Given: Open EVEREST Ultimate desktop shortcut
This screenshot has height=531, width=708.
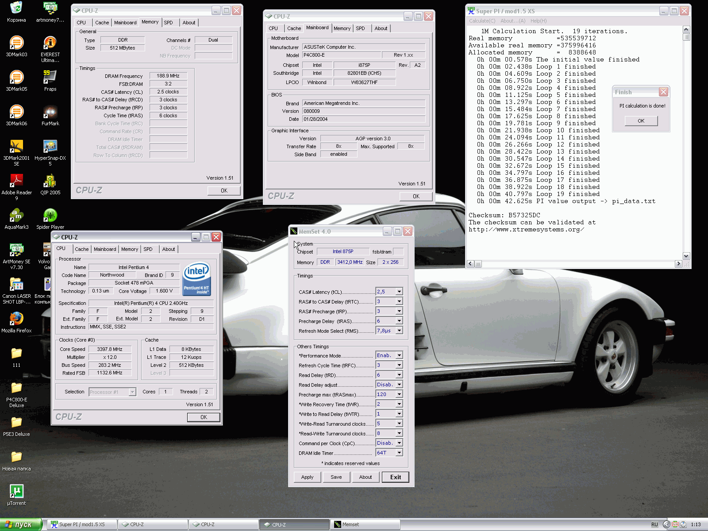Looking at the screenshot, I should (x=50, y=49).
